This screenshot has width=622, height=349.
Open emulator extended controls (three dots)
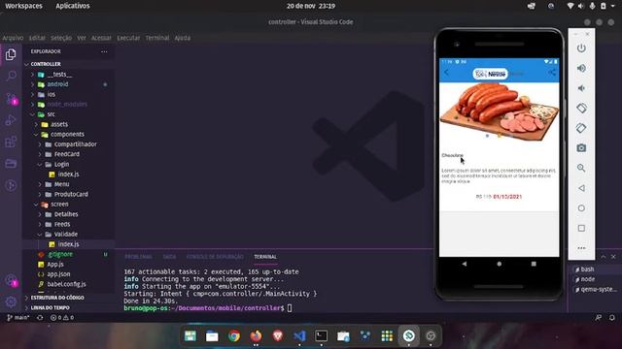pos(581,248)
